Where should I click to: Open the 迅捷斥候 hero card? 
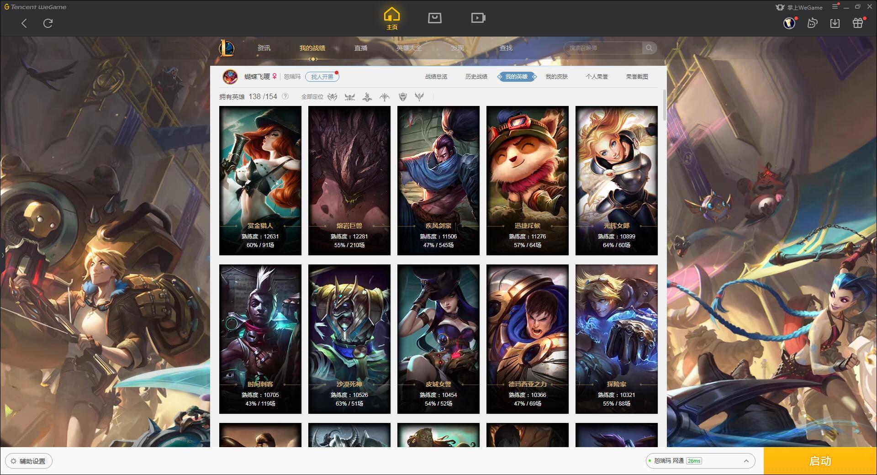tap(528, 180)
